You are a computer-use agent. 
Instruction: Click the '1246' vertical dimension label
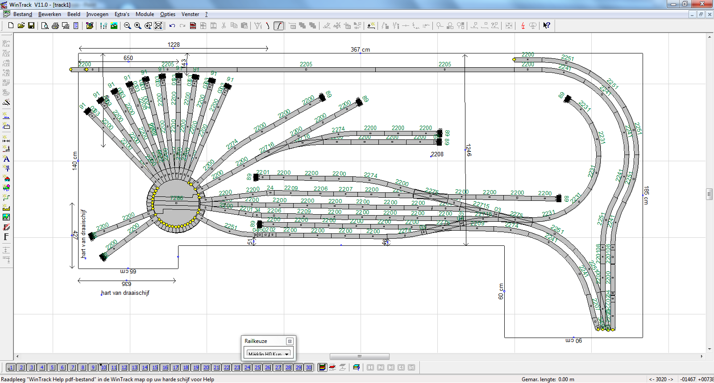[x=468, y=150]
